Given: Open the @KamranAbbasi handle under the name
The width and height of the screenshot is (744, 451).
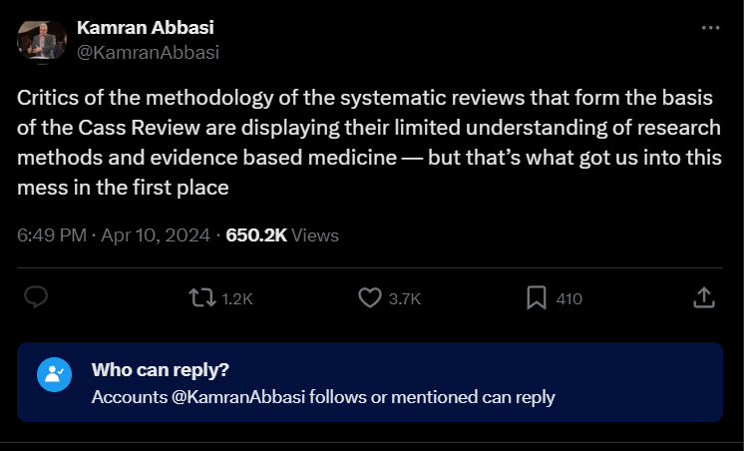Looking at the screenshot, I should (148, 52).
